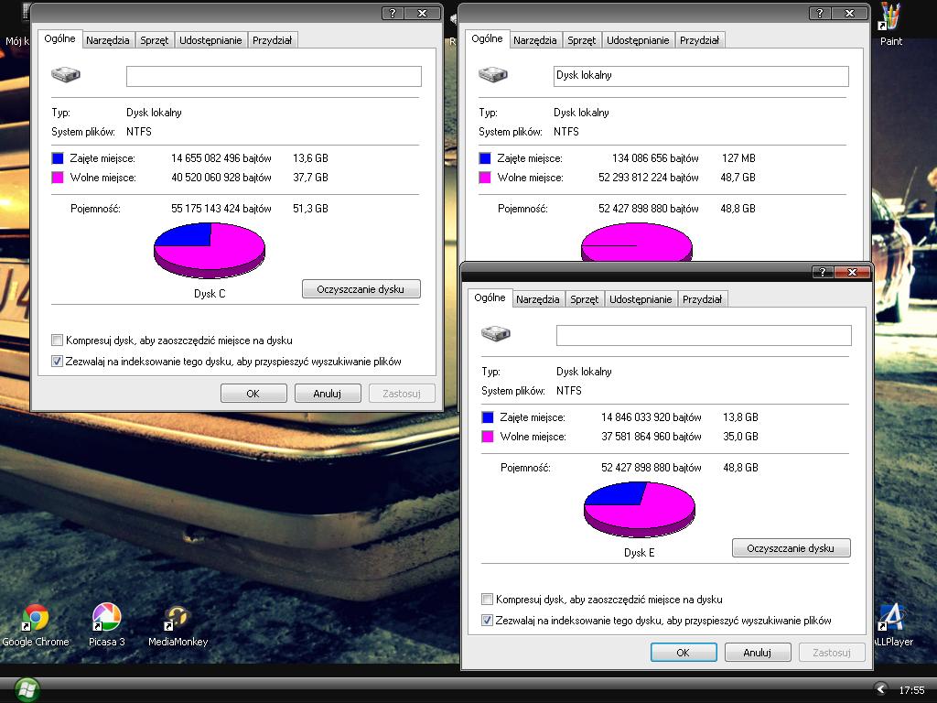Click the empty volume label field for Dysk E
The height and width of the screenshot is (703, 937).
(x=703, y=335)
